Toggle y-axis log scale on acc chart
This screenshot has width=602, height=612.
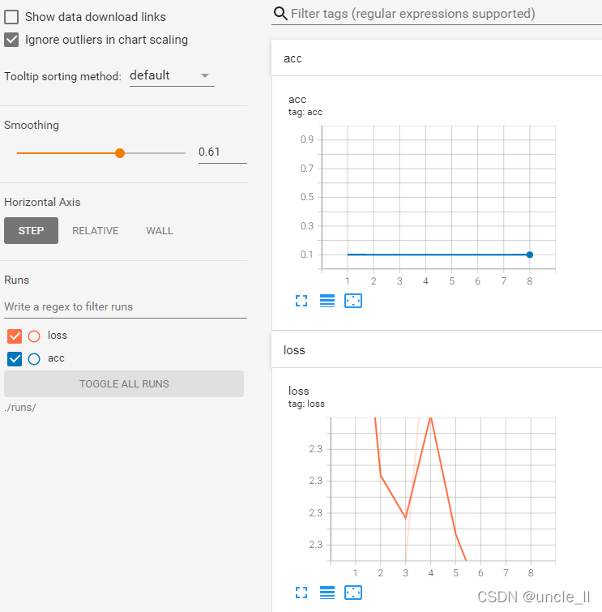tap(327, 301)
